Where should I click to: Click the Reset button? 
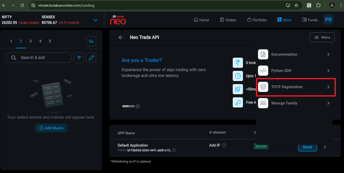click(x=307, y=147)
